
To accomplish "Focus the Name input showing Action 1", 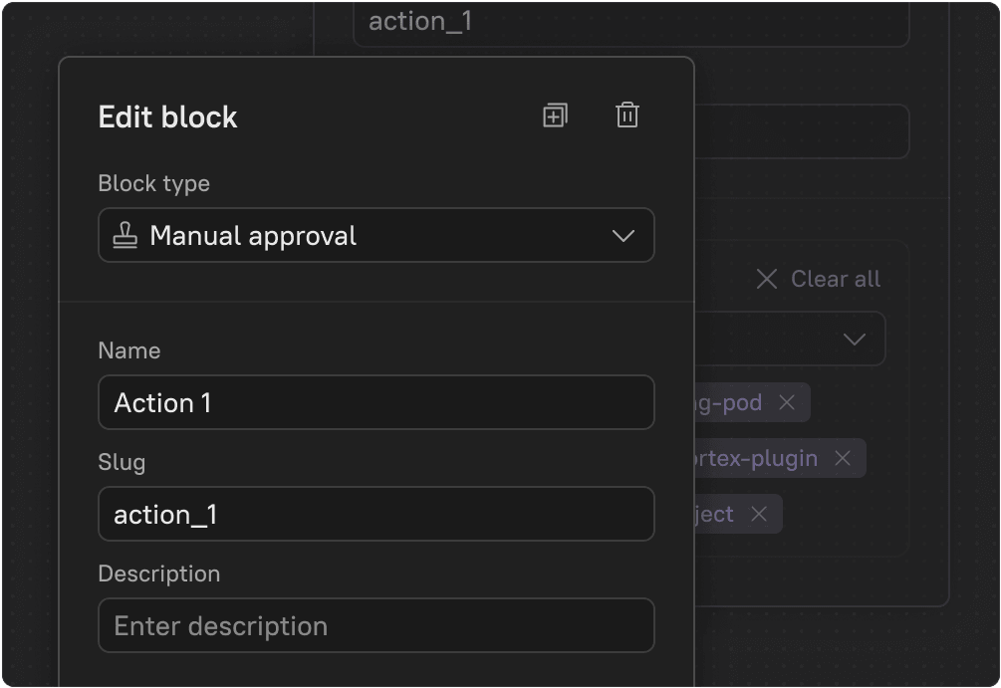I will click(376, 402).
